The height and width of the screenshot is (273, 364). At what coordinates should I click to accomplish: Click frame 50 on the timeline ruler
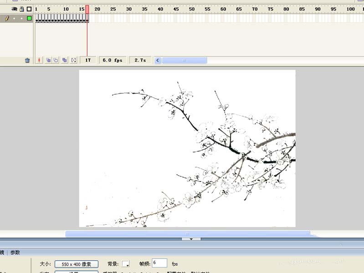tap(192, 9)
